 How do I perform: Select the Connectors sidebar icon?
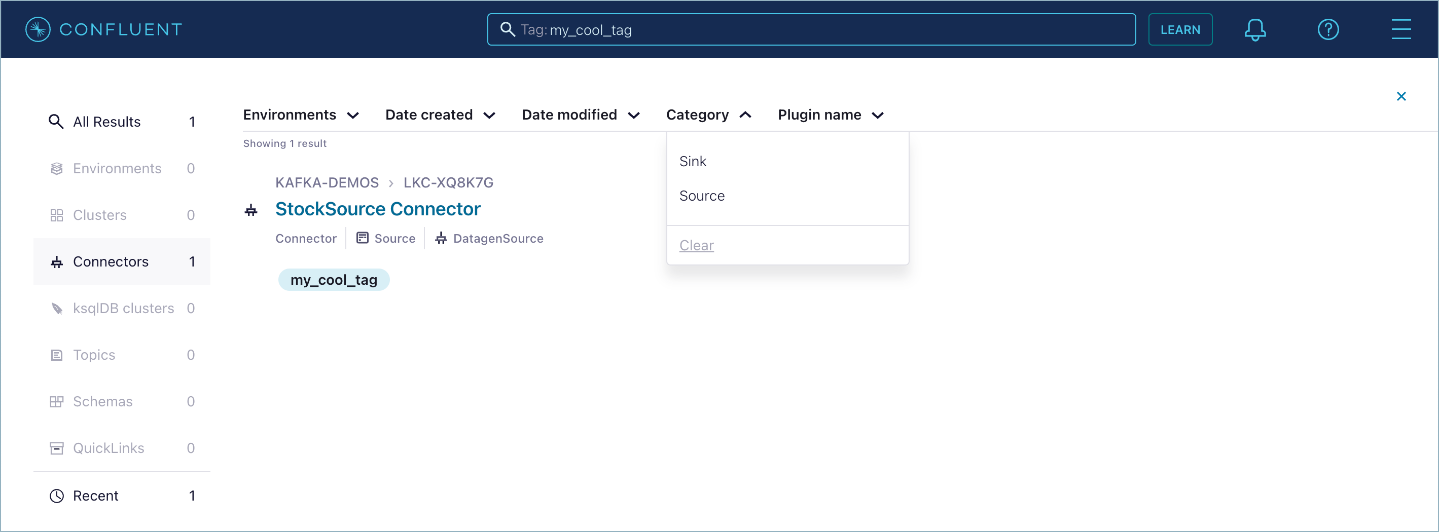pyautogui.click(x=56, y=261)
